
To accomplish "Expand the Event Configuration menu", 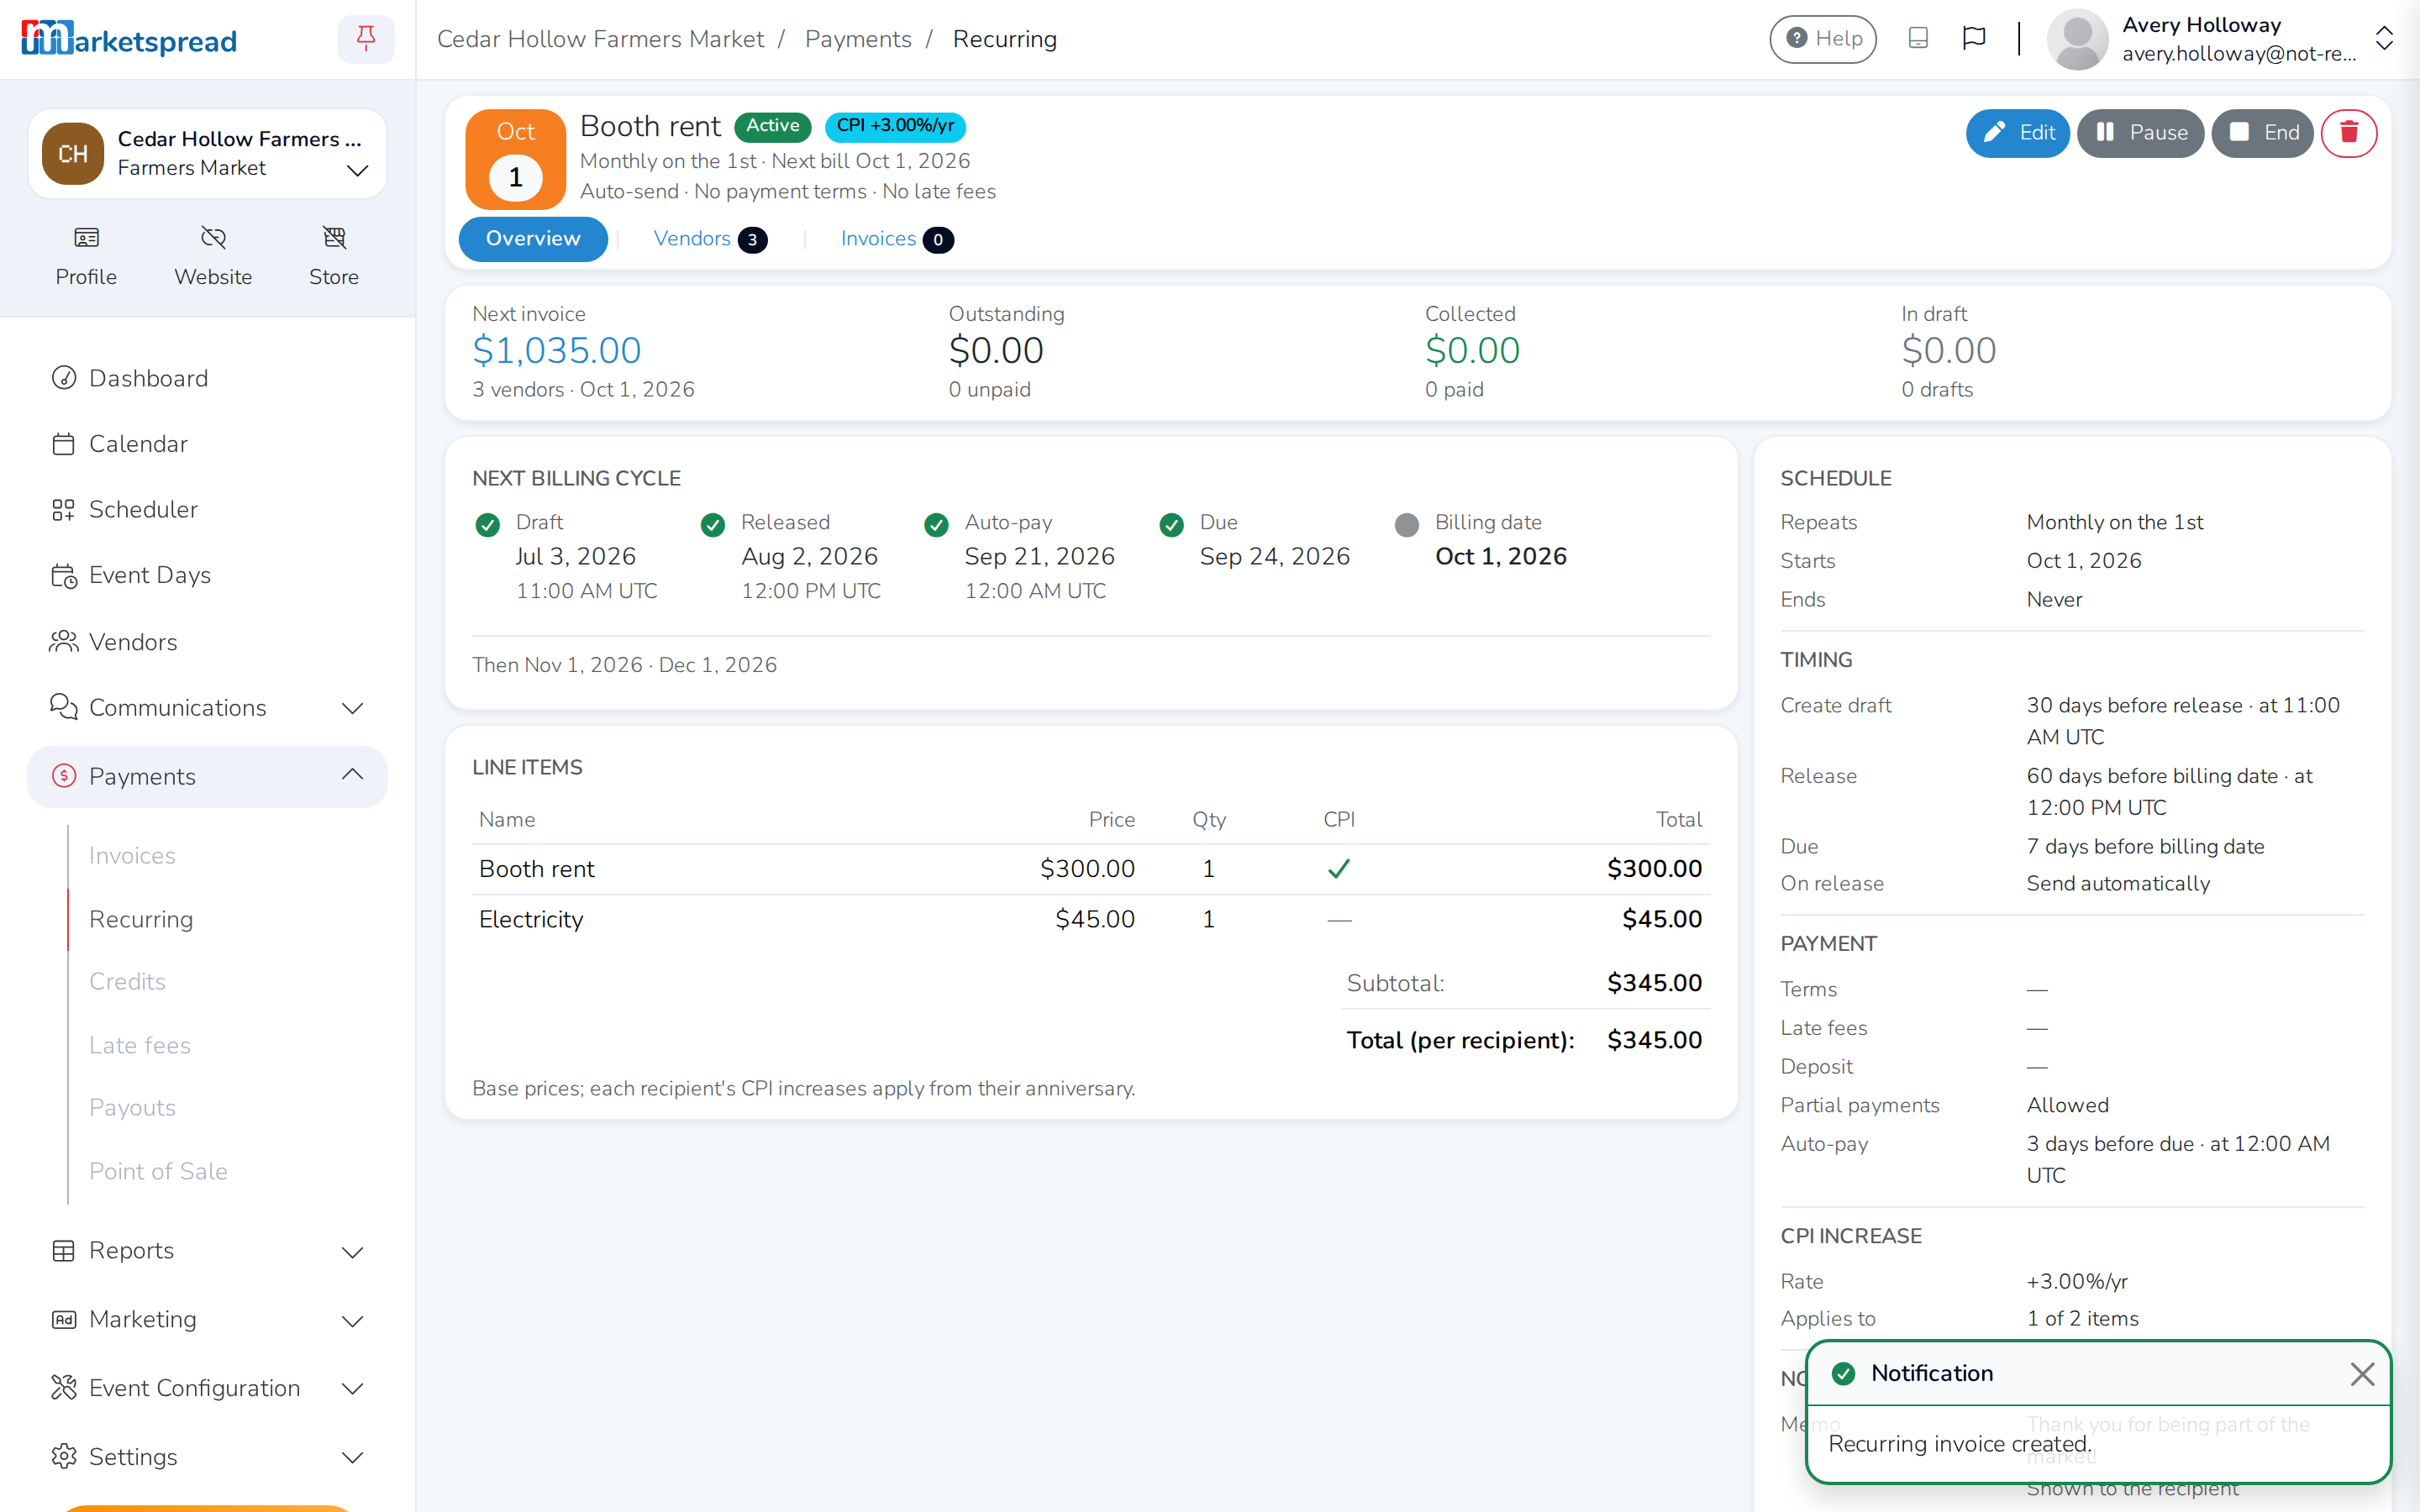I will [207, 1388].
